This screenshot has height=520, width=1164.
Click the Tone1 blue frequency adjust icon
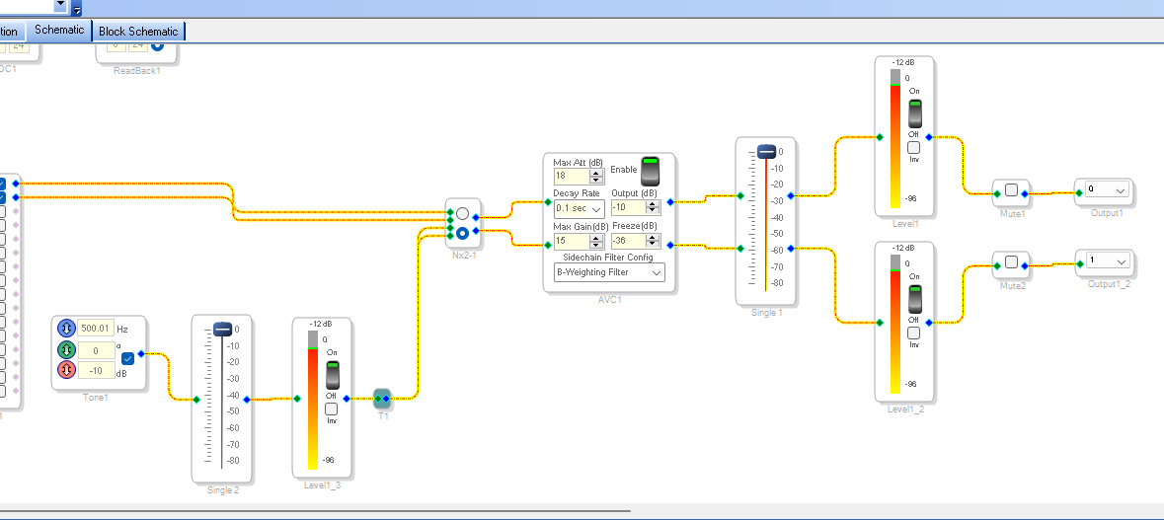66,328
